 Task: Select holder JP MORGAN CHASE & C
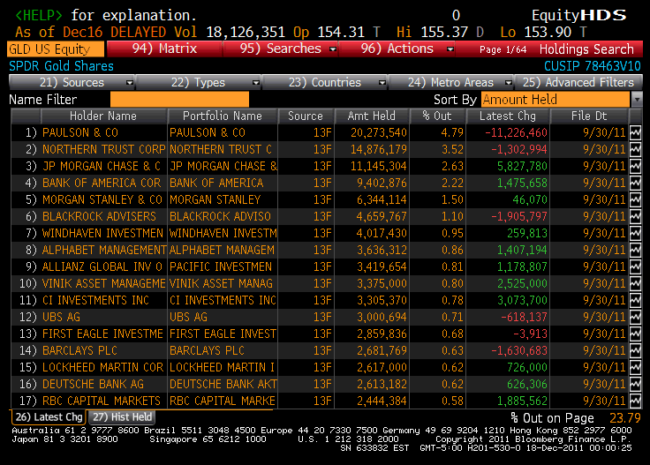(x=102, y=167)
